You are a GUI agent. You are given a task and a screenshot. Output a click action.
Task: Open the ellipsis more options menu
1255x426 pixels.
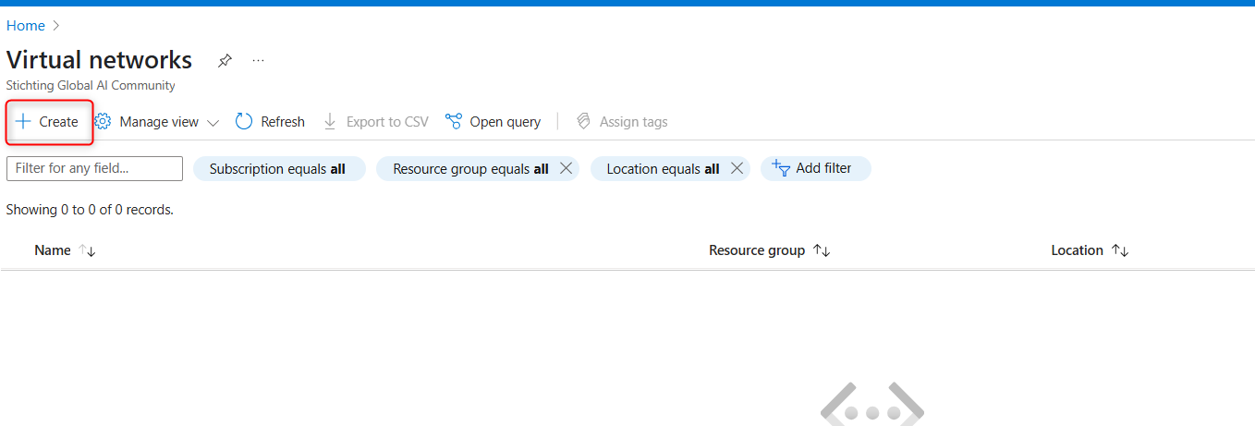click(x=259, y=61)
